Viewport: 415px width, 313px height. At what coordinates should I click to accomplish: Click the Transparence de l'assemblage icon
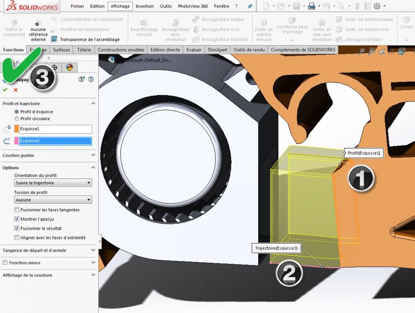click(54, 39)
